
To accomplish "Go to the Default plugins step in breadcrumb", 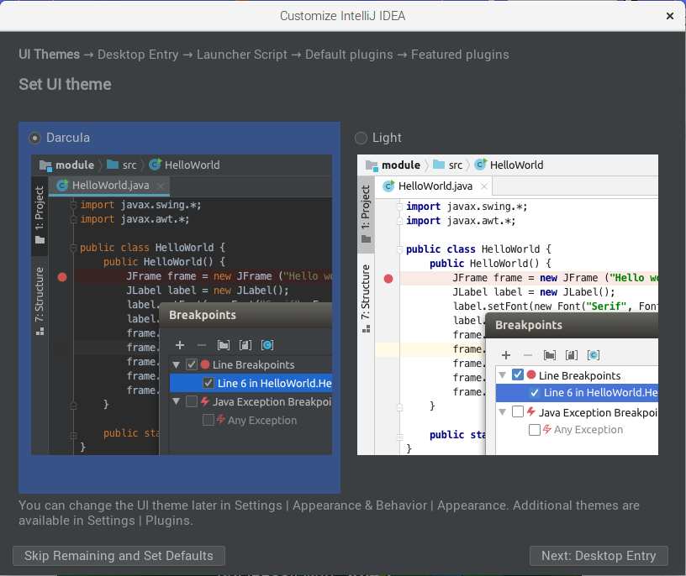I will (349, 55).
